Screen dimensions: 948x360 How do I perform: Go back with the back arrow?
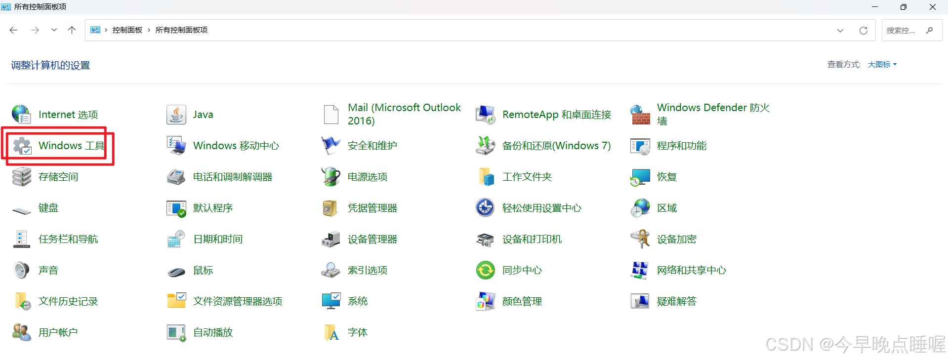(13, 30)
